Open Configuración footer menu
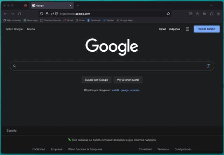Viewport: 224px width, 155px height. click(183, 149)
